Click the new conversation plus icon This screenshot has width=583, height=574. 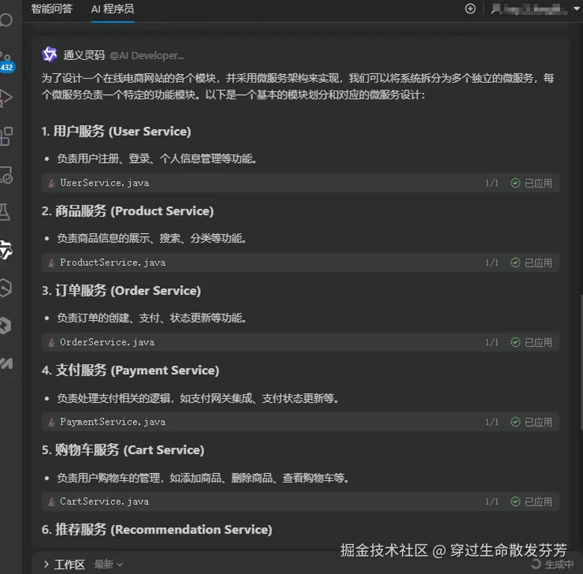pos(470,9)
